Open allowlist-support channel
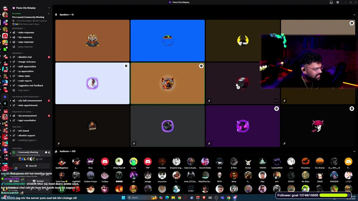 31,135
